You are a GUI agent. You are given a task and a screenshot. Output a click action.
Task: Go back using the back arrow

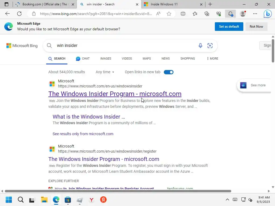7,14
